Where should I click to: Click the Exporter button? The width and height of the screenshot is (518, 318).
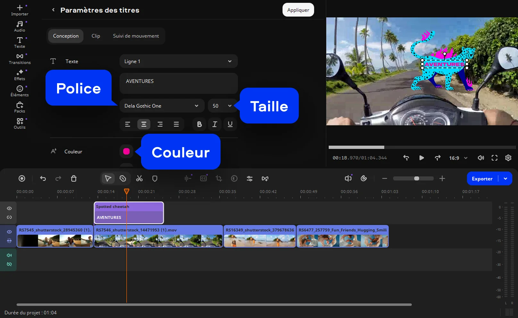482,179
